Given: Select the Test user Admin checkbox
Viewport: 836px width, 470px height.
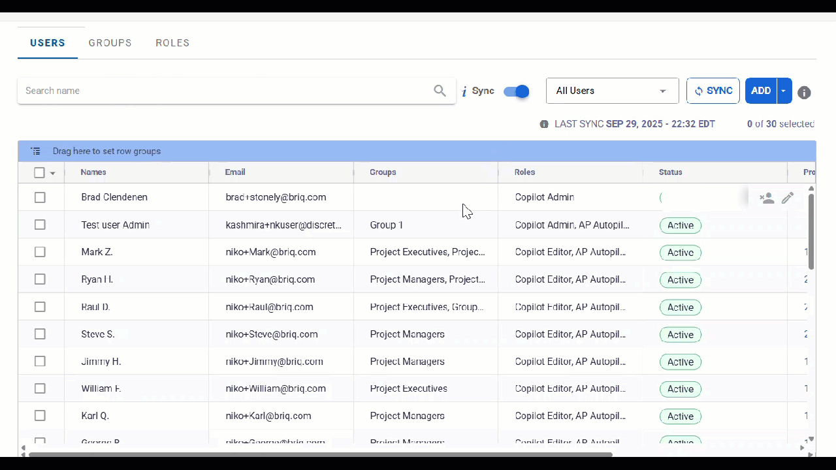Looking at the screenshot, I should coord(40,225).
